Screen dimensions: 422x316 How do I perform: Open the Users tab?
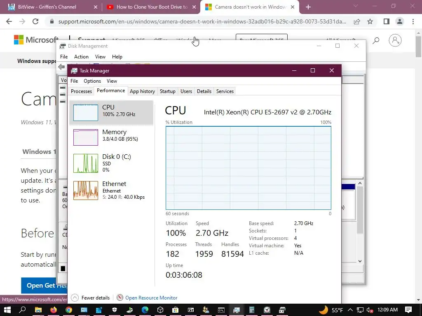(186, 91)
